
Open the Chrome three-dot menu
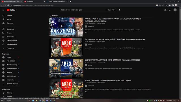click(x=179, y=5)
